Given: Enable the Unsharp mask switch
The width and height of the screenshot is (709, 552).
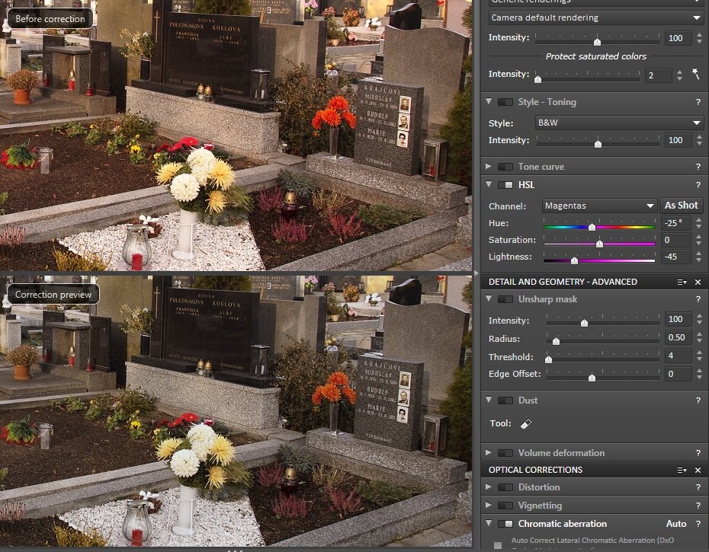Looking at the screenshot, I should (x=505, y=299).
